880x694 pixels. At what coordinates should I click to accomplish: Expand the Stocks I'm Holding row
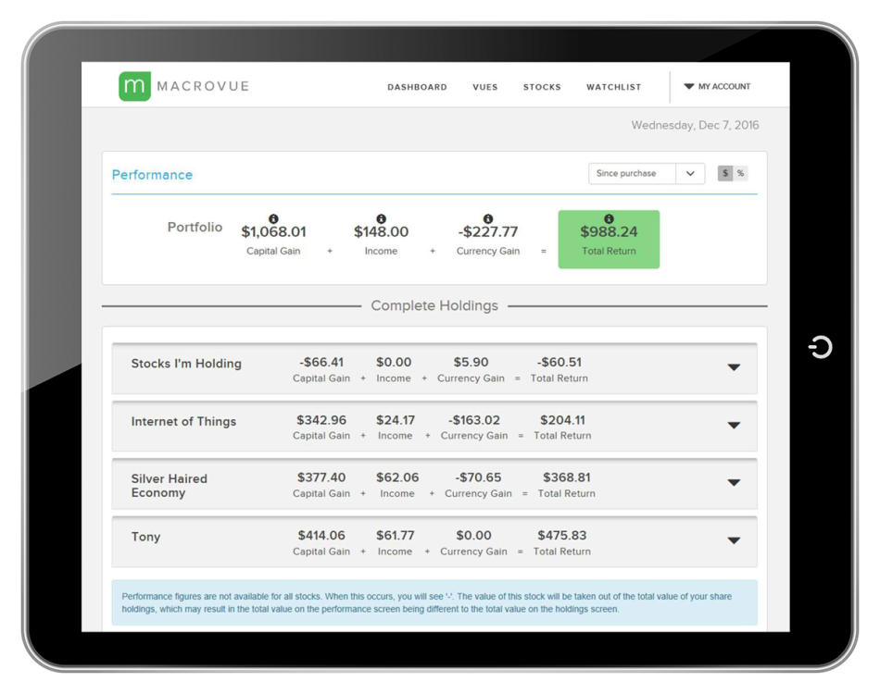point(734,366)
